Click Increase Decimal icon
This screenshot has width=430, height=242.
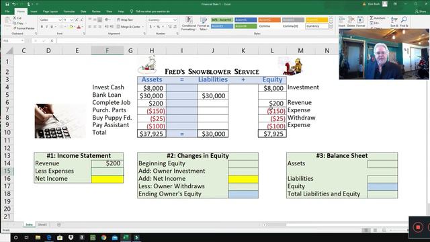170,27
